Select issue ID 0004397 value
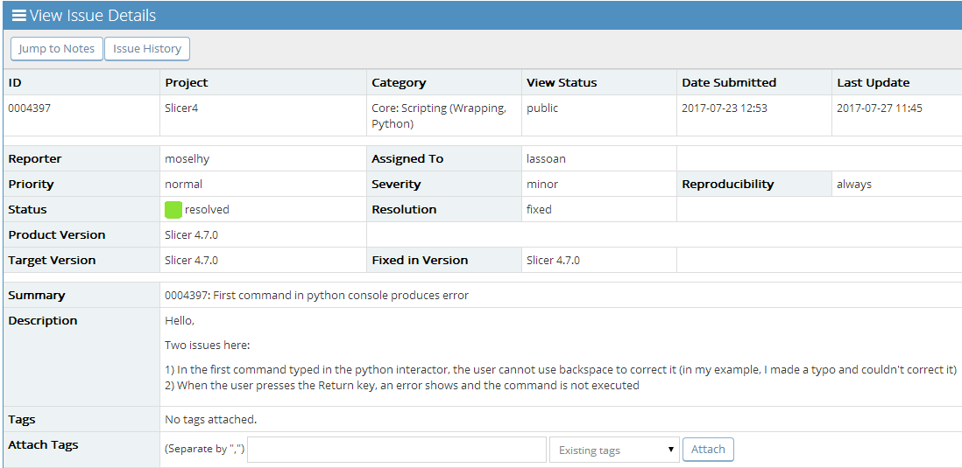The width and height of the screenshot is (962, 468). (30, 108)
